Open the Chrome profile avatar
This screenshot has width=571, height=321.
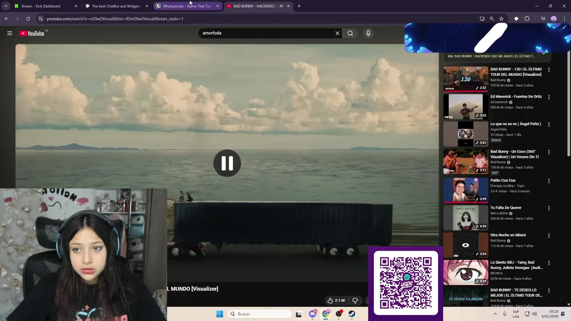(554, 19)
